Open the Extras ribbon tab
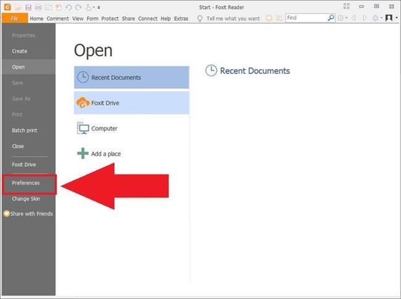This screenshot has height=299, width=401. tap(181, 18)
